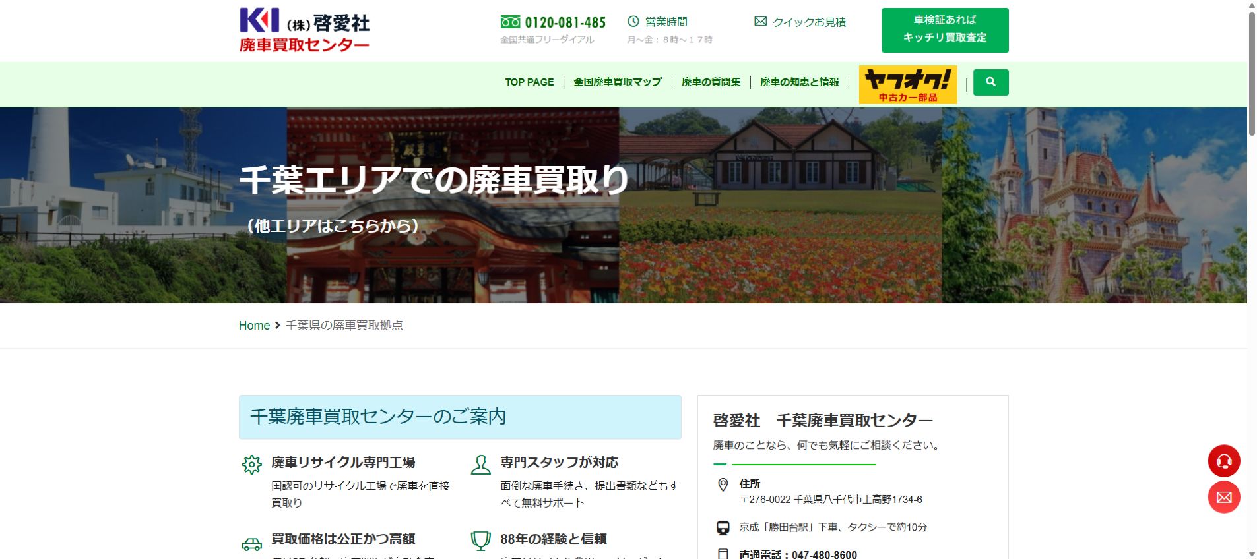
Task: Click the phone icon beside 直通電話
Action: (723, 554)
